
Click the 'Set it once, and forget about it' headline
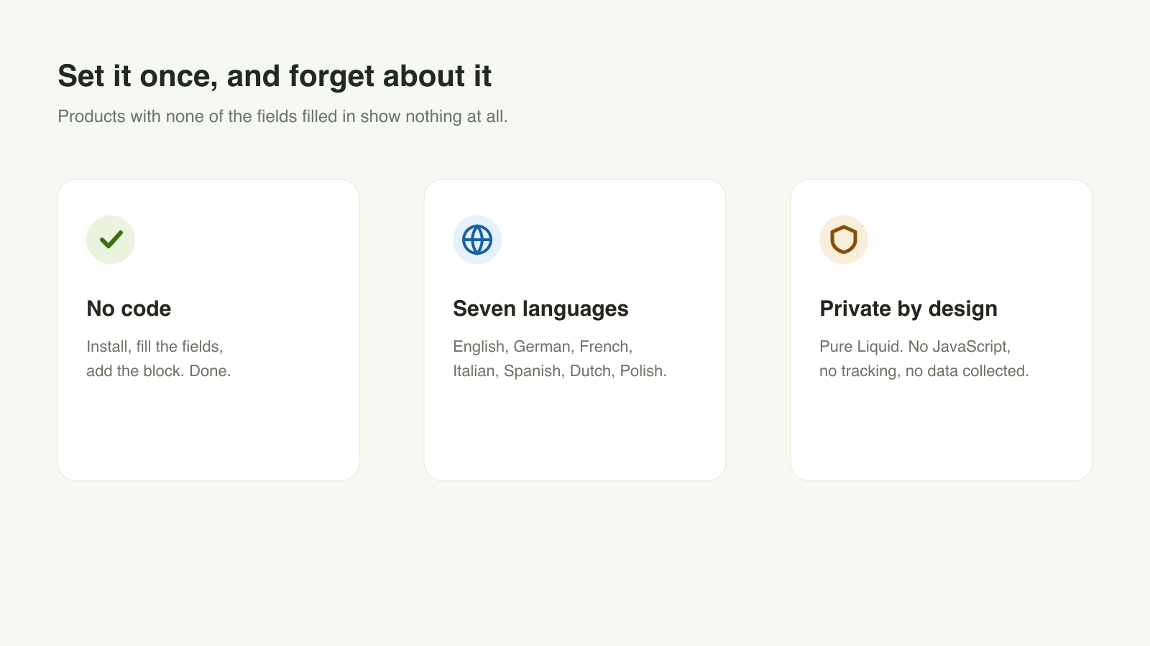coord(275,76)
